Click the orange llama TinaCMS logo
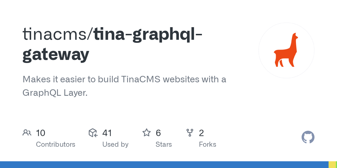This screenshot has height=168, width=337. point(286,50)
